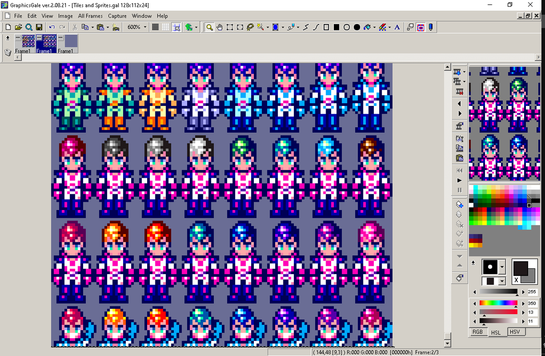Image resolution: width=545 pixels, height=356 pixels.
Task: Select the Rectangle selection tool
Action: pyautogui.click(x=230, y=27)
